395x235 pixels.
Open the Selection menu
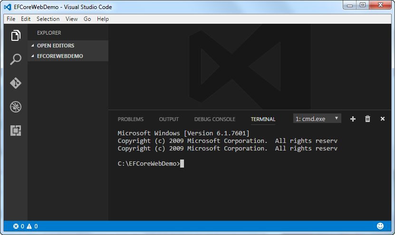[x=48, y=19]
